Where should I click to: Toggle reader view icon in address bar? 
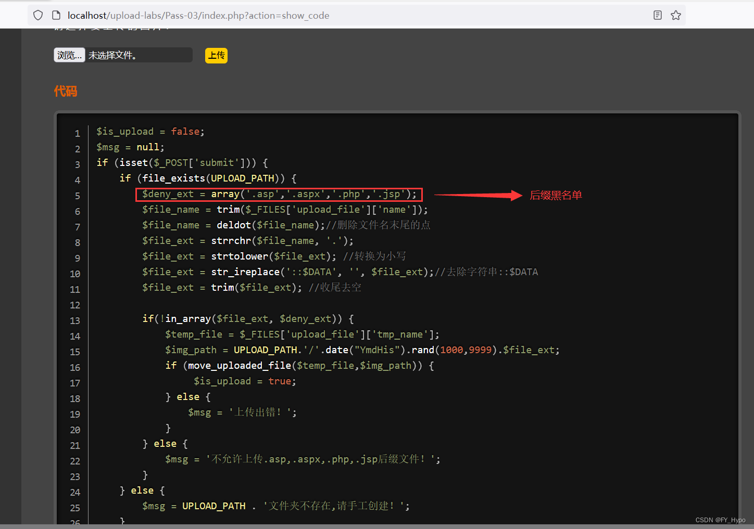click(658, 16)
